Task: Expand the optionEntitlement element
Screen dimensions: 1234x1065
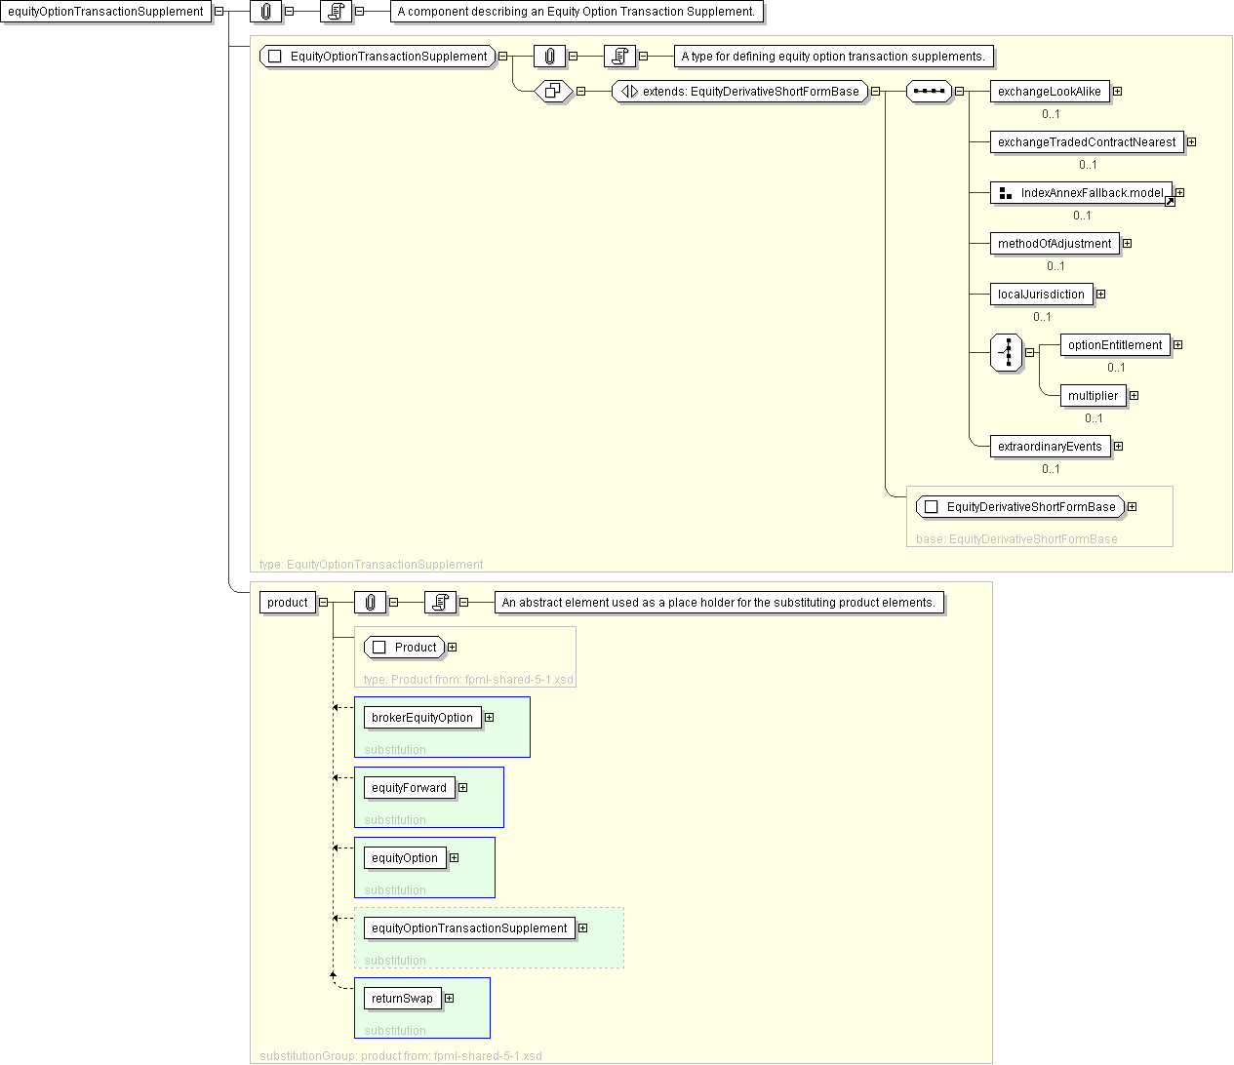Action: click(x=1177, y=345)
